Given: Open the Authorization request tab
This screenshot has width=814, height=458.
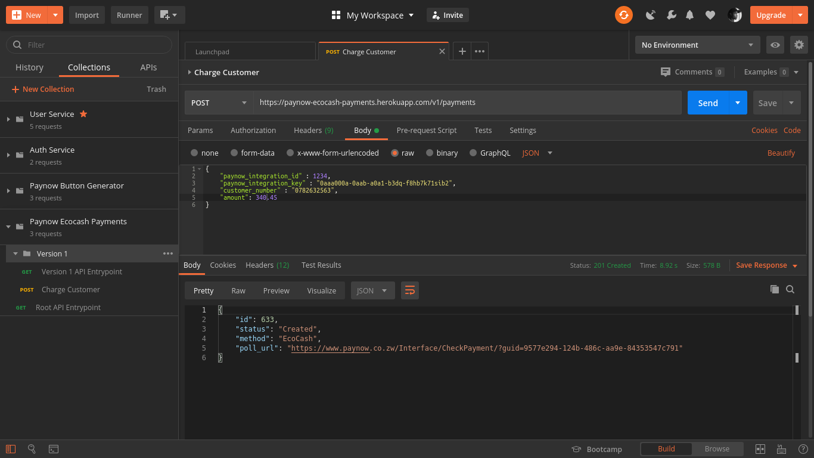Looking at the screenshot, I should point(253,130).
